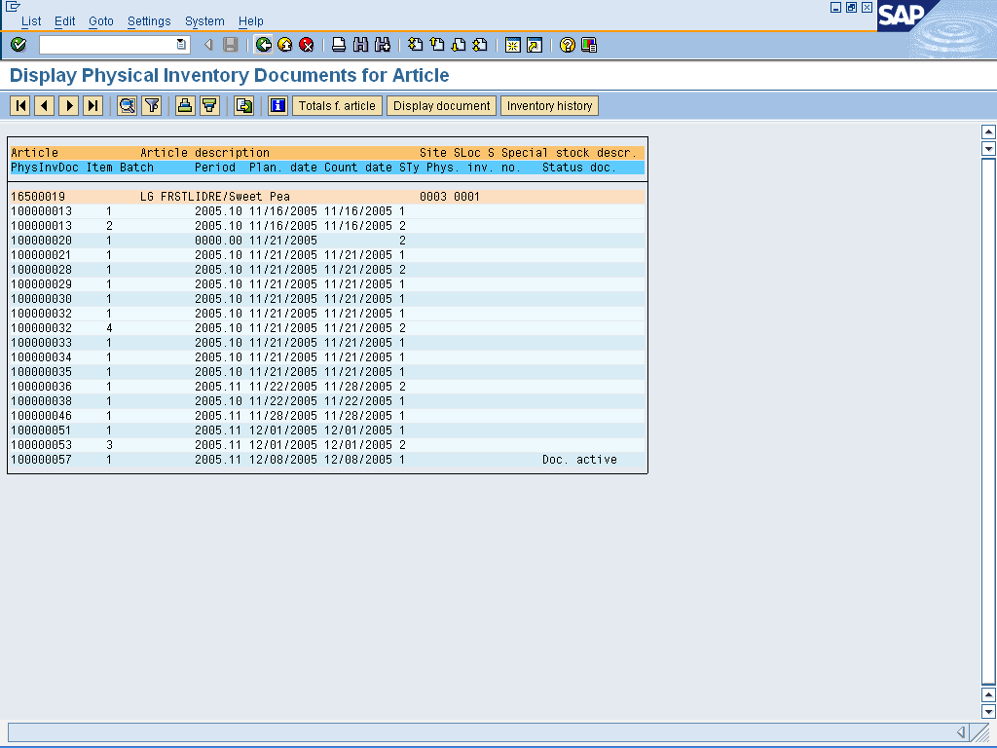Show the blue Information icon details

tap(277, 105)
